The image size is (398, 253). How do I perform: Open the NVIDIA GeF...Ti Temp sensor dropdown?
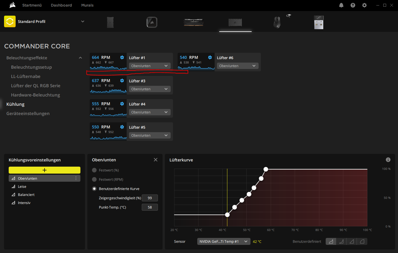224,241
